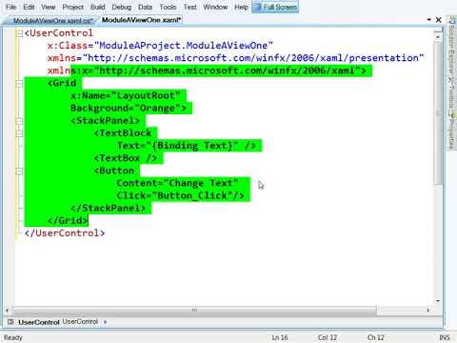Toggle the Full Screen button
Image resolution: width=457 pixels, height=343 pixels.
tap(275, 7)
